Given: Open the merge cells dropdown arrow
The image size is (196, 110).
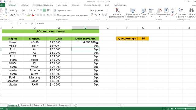Looking at the screenshot, I should (89, 15).
